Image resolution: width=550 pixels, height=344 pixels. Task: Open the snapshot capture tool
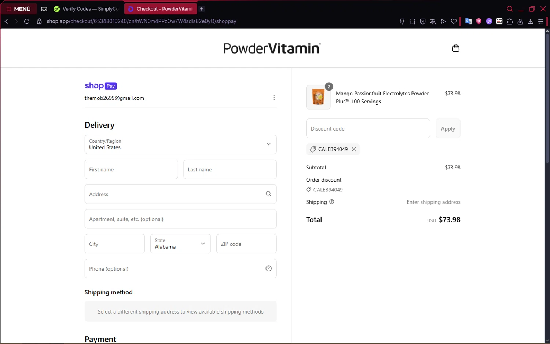[412, 22]
